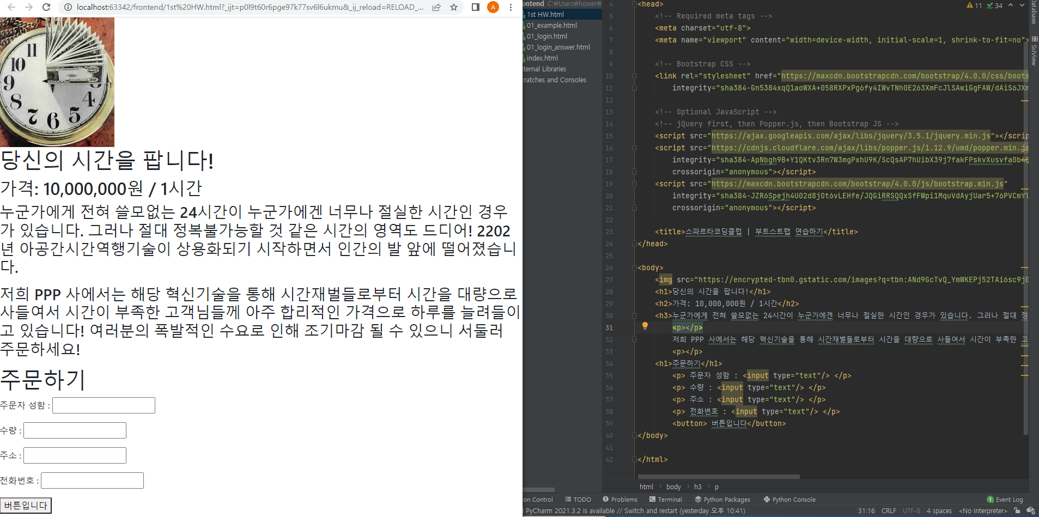Viewport: 1039px width, 517px height.
Task: Open the SciView tool window
Action: (1034, 51)
